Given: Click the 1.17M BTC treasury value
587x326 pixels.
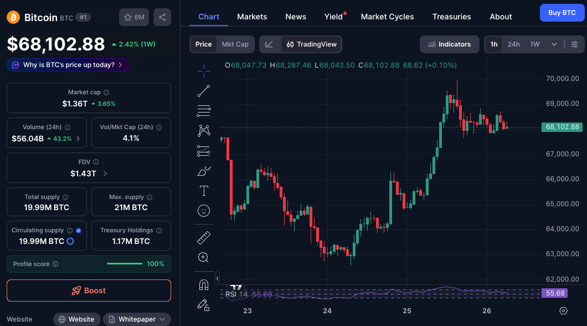Looking at the screenshot, I should (131, 241).
